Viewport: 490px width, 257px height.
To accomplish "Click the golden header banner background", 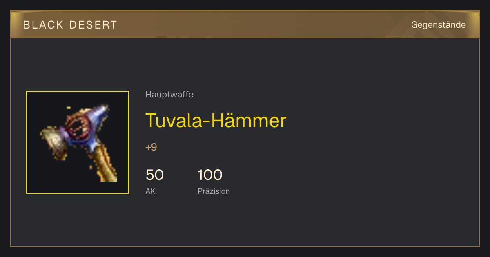I will [x=245, y=24].
